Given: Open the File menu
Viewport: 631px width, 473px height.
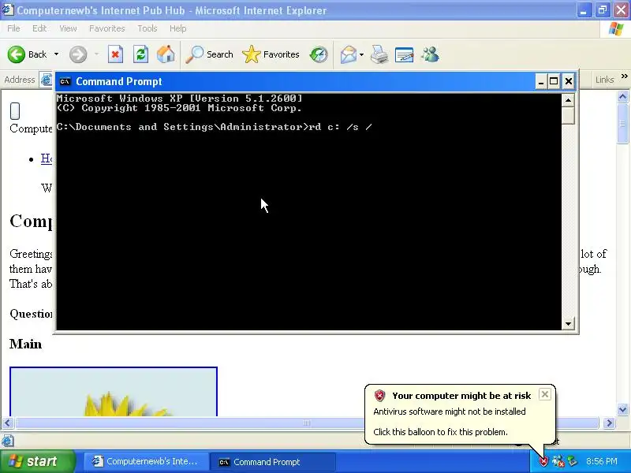Looking at the screenshot, I should (x=13, y=28).
